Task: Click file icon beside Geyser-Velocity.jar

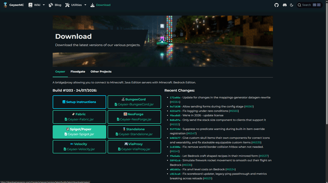Action: (65, 149)
